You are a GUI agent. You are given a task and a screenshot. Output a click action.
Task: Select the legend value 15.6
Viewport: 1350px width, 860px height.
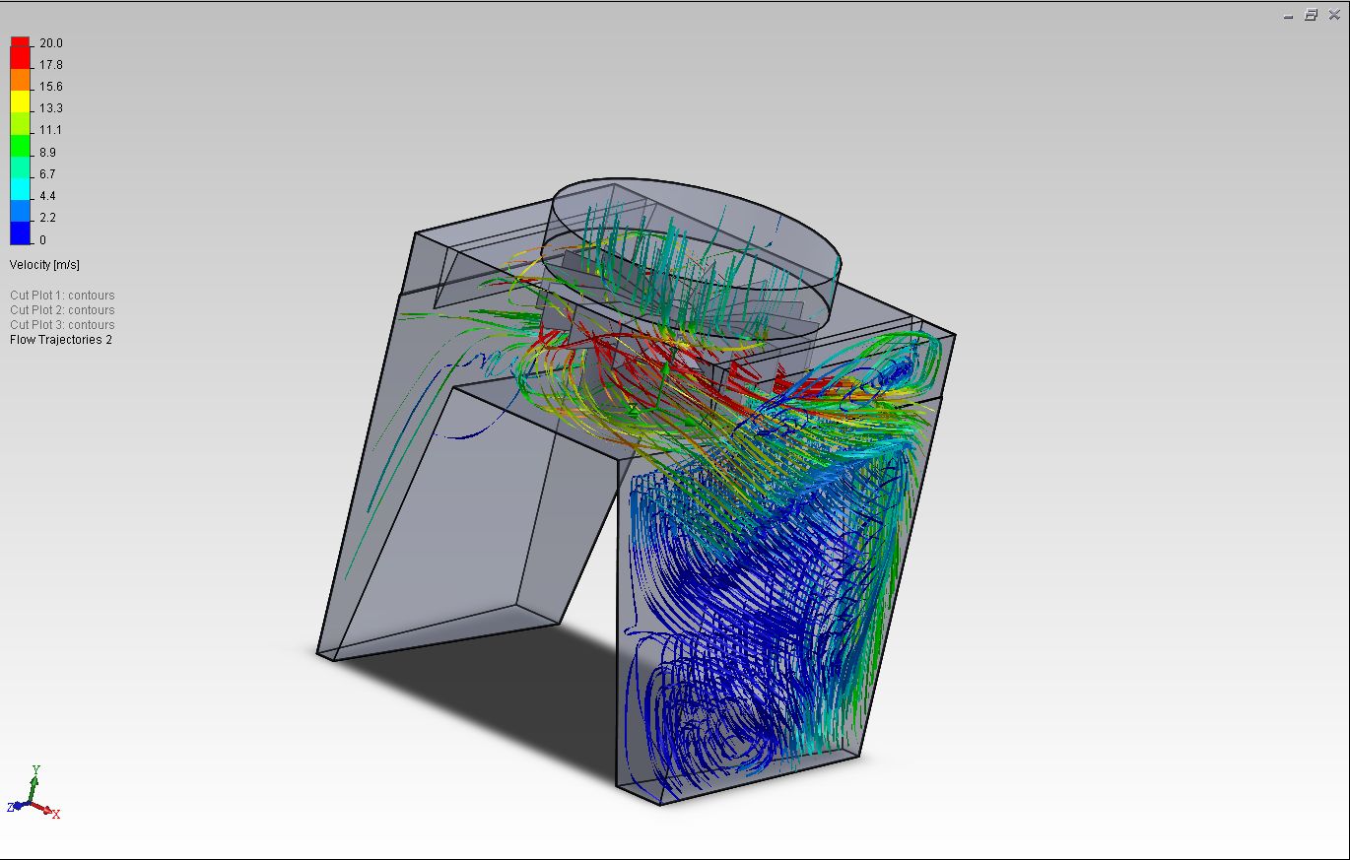[51, 87]
